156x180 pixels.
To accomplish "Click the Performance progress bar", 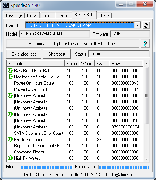I will point(124,167).
